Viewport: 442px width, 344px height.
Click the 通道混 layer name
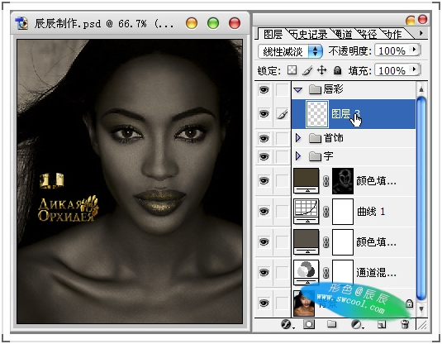pyautogui.click(x=376, y=273)
